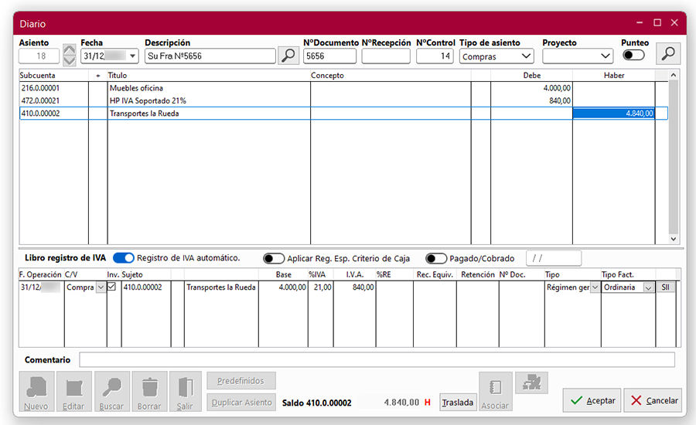Uncheck the Inv. Sujeto checkbox
Viewport: 696px width, 425px height.
point(112,287)
